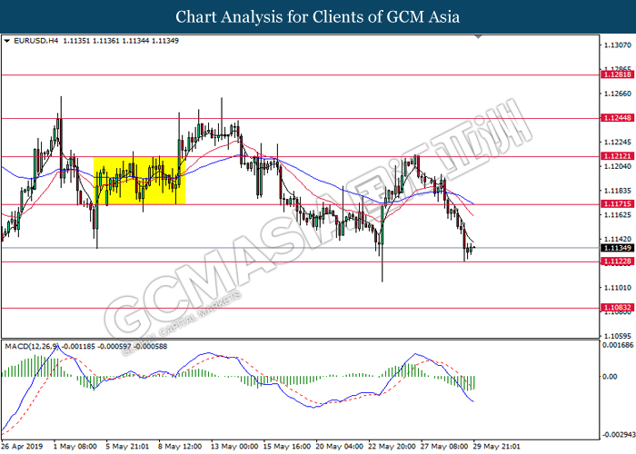
Task: Click the 22 May 20:00 time label
Action: pos(392,447)
